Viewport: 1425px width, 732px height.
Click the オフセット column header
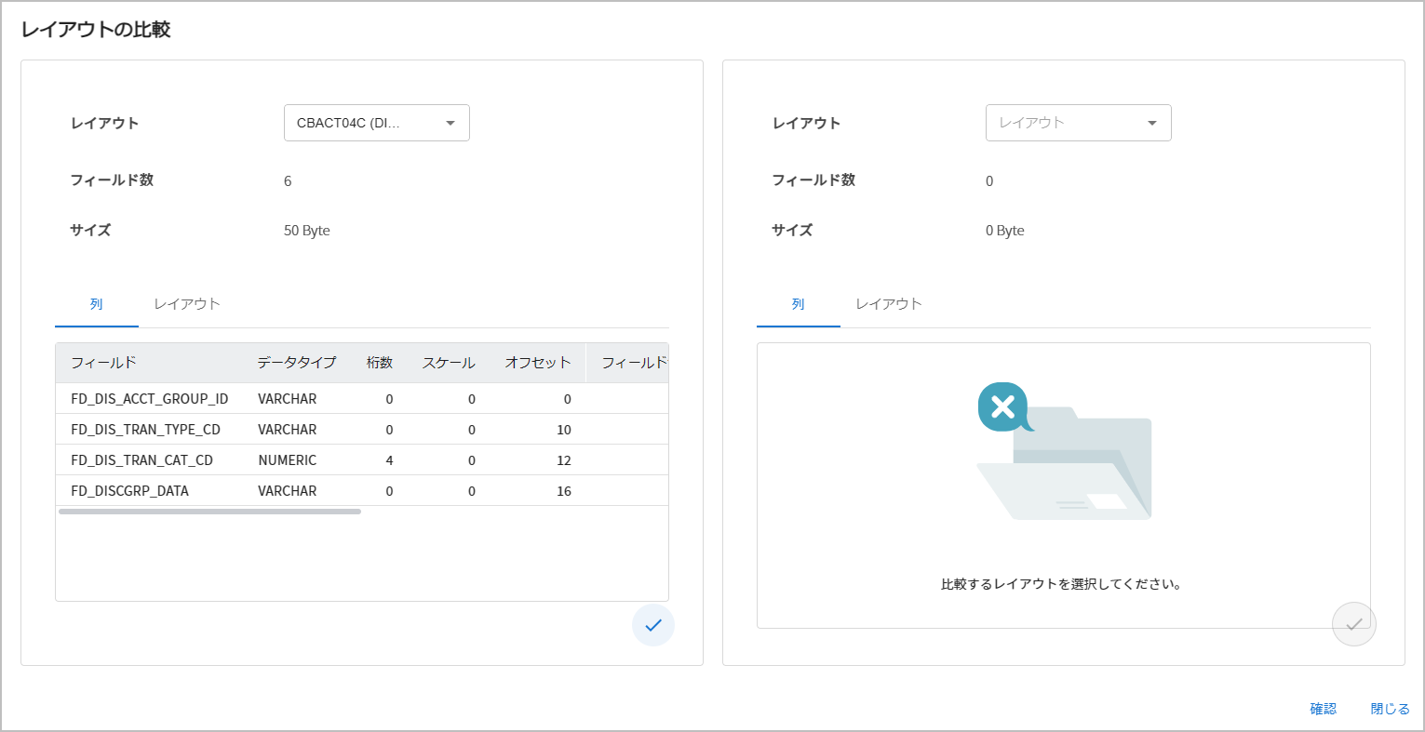(538, 363)
